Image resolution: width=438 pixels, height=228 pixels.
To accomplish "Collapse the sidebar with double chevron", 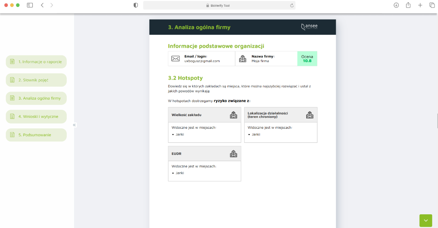I will [x=74, y=125].
